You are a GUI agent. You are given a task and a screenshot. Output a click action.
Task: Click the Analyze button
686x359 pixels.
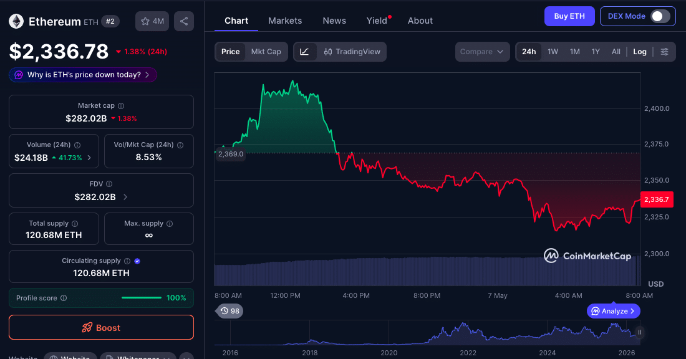pos(614,311)
